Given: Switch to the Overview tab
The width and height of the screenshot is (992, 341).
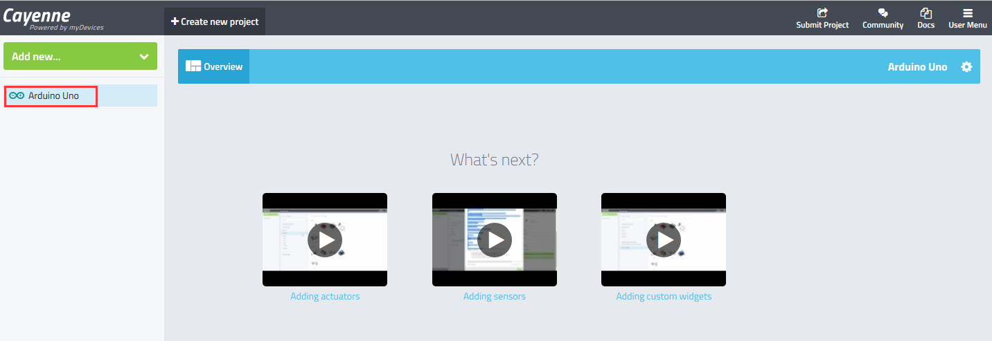Looking at the screenshot, I should (x=214, y=66).
